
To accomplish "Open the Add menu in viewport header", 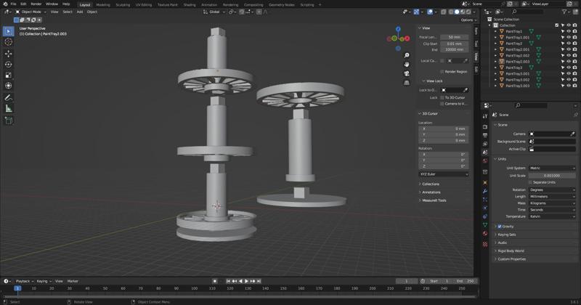I will 80,12.
